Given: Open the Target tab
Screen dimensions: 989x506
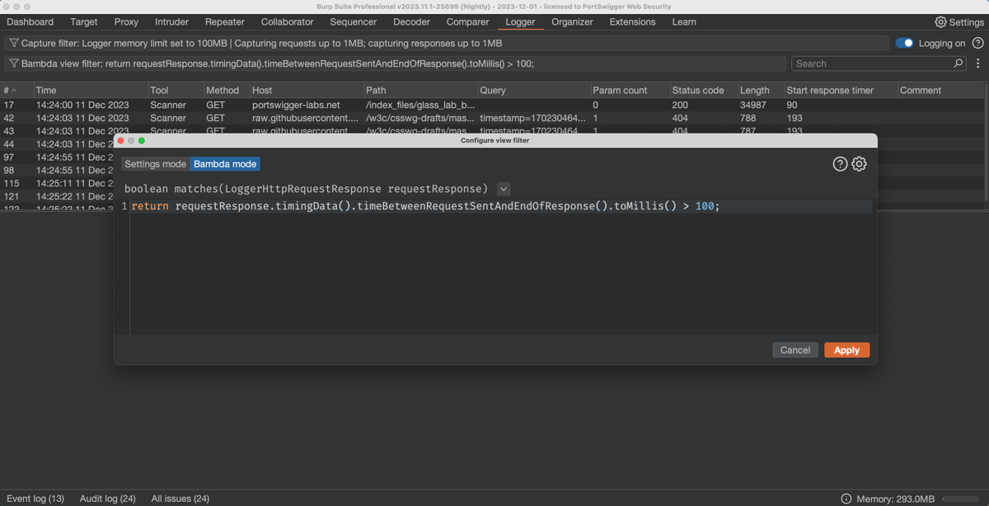Looking at the screenshot, I should coord(84,22).
